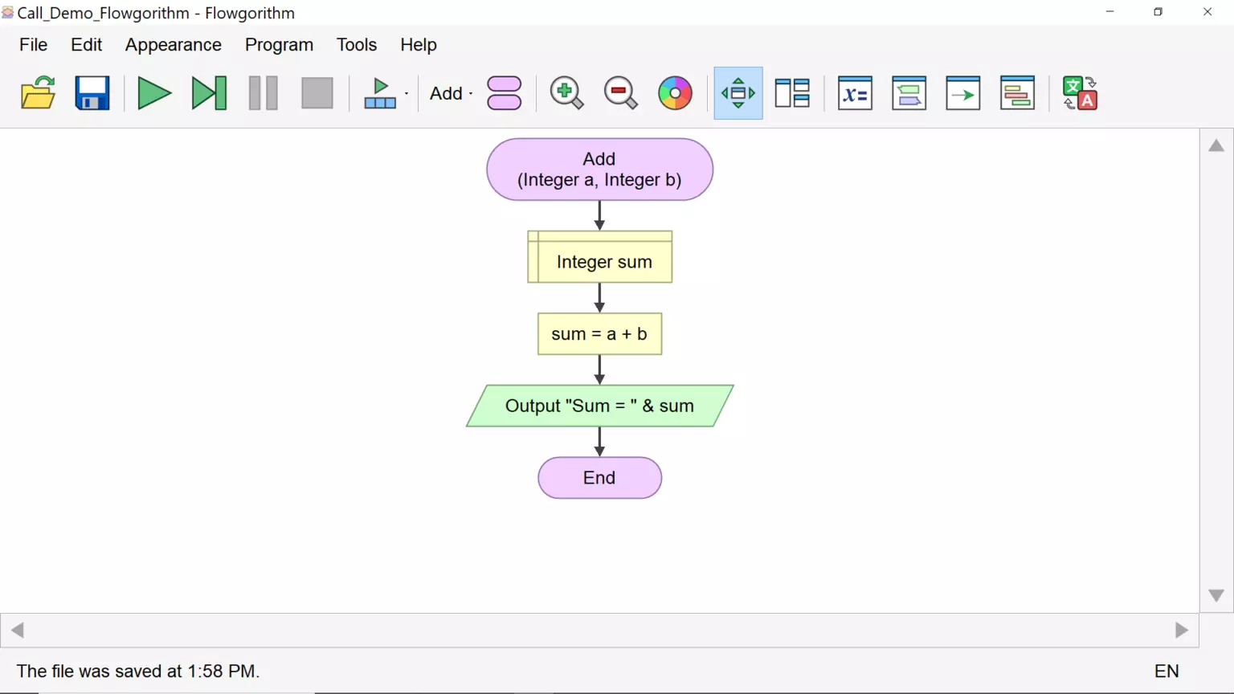Click the EN language indicator in status bar
The image size is (1234, 694).
(x=1167, y=672)
